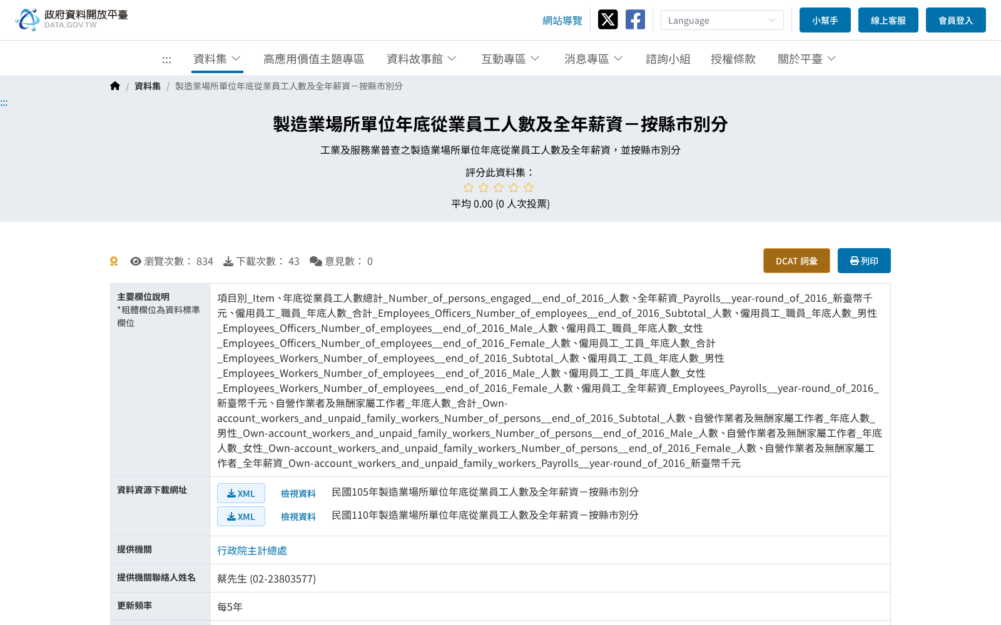Expand the 資料故事館 menu

point(422,59)
